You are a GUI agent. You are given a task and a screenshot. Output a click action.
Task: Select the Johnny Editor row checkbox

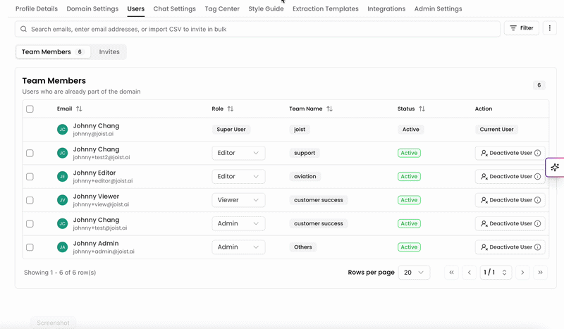pos(30,177)
